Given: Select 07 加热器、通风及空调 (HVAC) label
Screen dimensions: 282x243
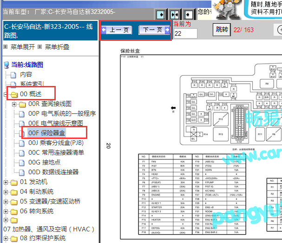Looking at the screenshot, I should tap(49, 229).
